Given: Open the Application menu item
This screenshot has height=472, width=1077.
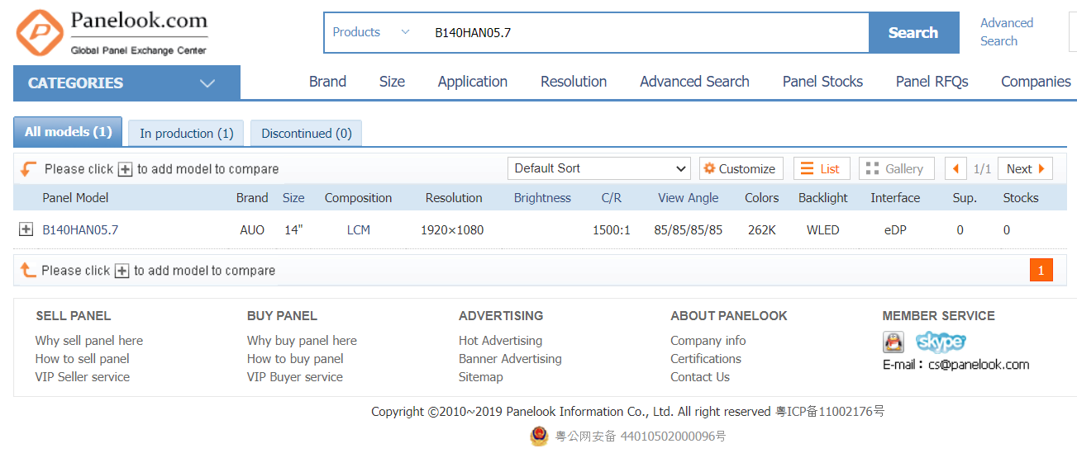Looking at the screenshot, I should [473, 82].
